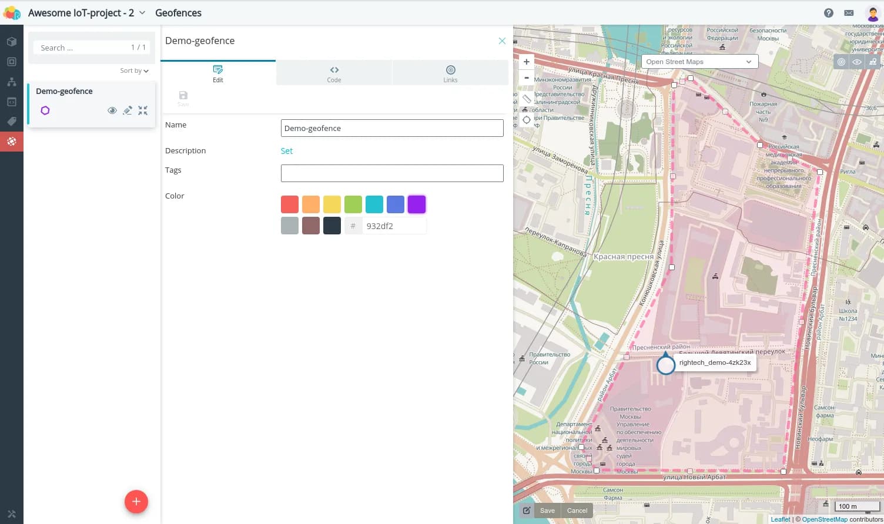The height and width of the screenshot is (524, 884).
Task: Click the red add geofence button
Action: coord(136,502)
